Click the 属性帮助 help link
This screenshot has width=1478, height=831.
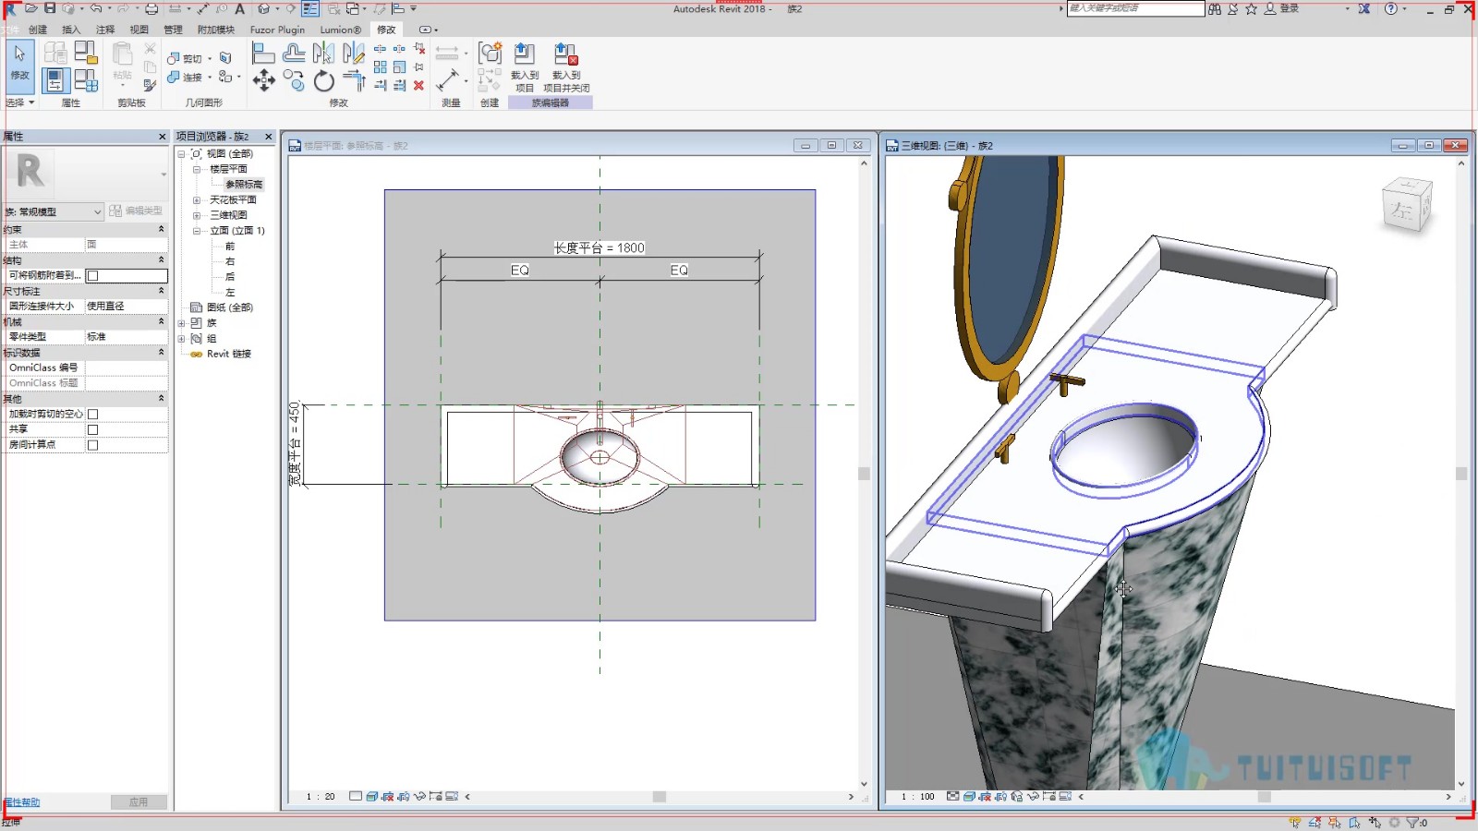(21, 802)
